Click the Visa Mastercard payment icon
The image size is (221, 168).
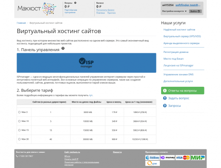[x=183, y=157]
